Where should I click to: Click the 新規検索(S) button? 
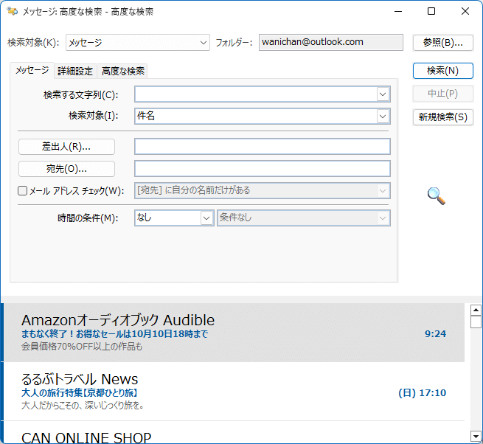click(442, 117)
